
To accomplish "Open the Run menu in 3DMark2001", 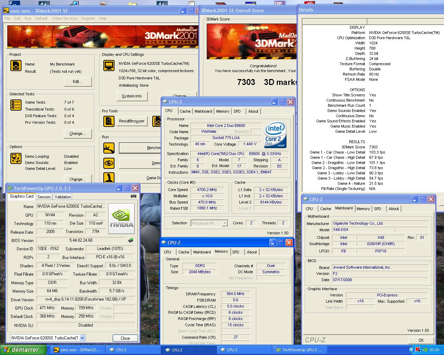I will (x=28, y=18).
